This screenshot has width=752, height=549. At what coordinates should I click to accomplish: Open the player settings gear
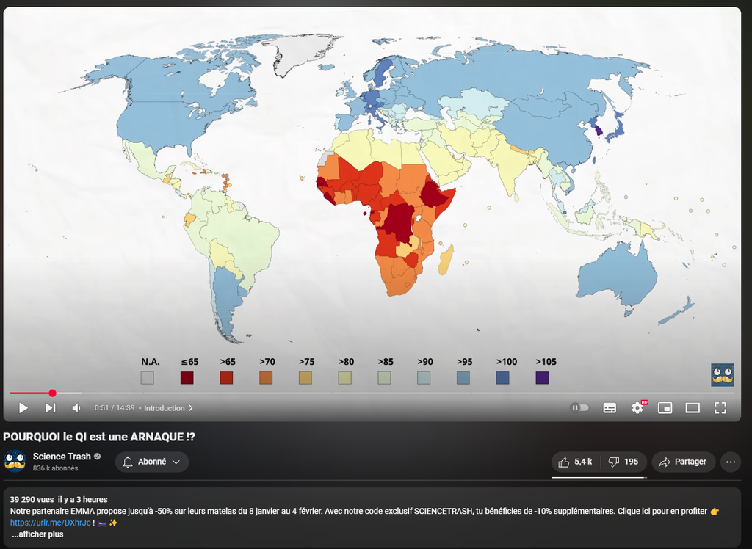tap(637, 407)
